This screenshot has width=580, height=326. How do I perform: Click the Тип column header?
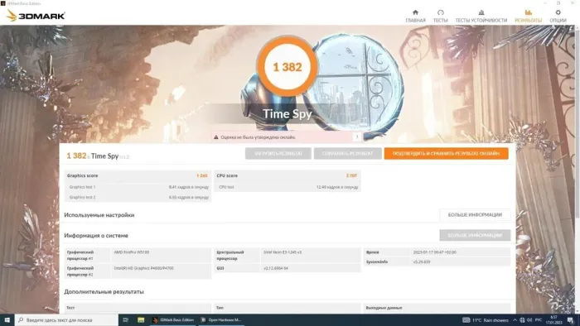click(x=220, y=308)
